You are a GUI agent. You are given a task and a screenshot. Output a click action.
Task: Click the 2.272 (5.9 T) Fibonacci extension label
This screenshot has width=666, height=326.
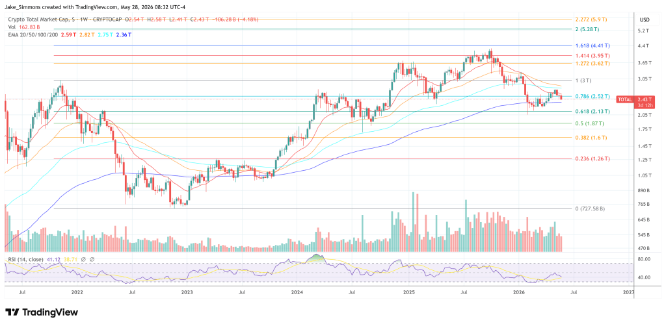coord(592,19)
